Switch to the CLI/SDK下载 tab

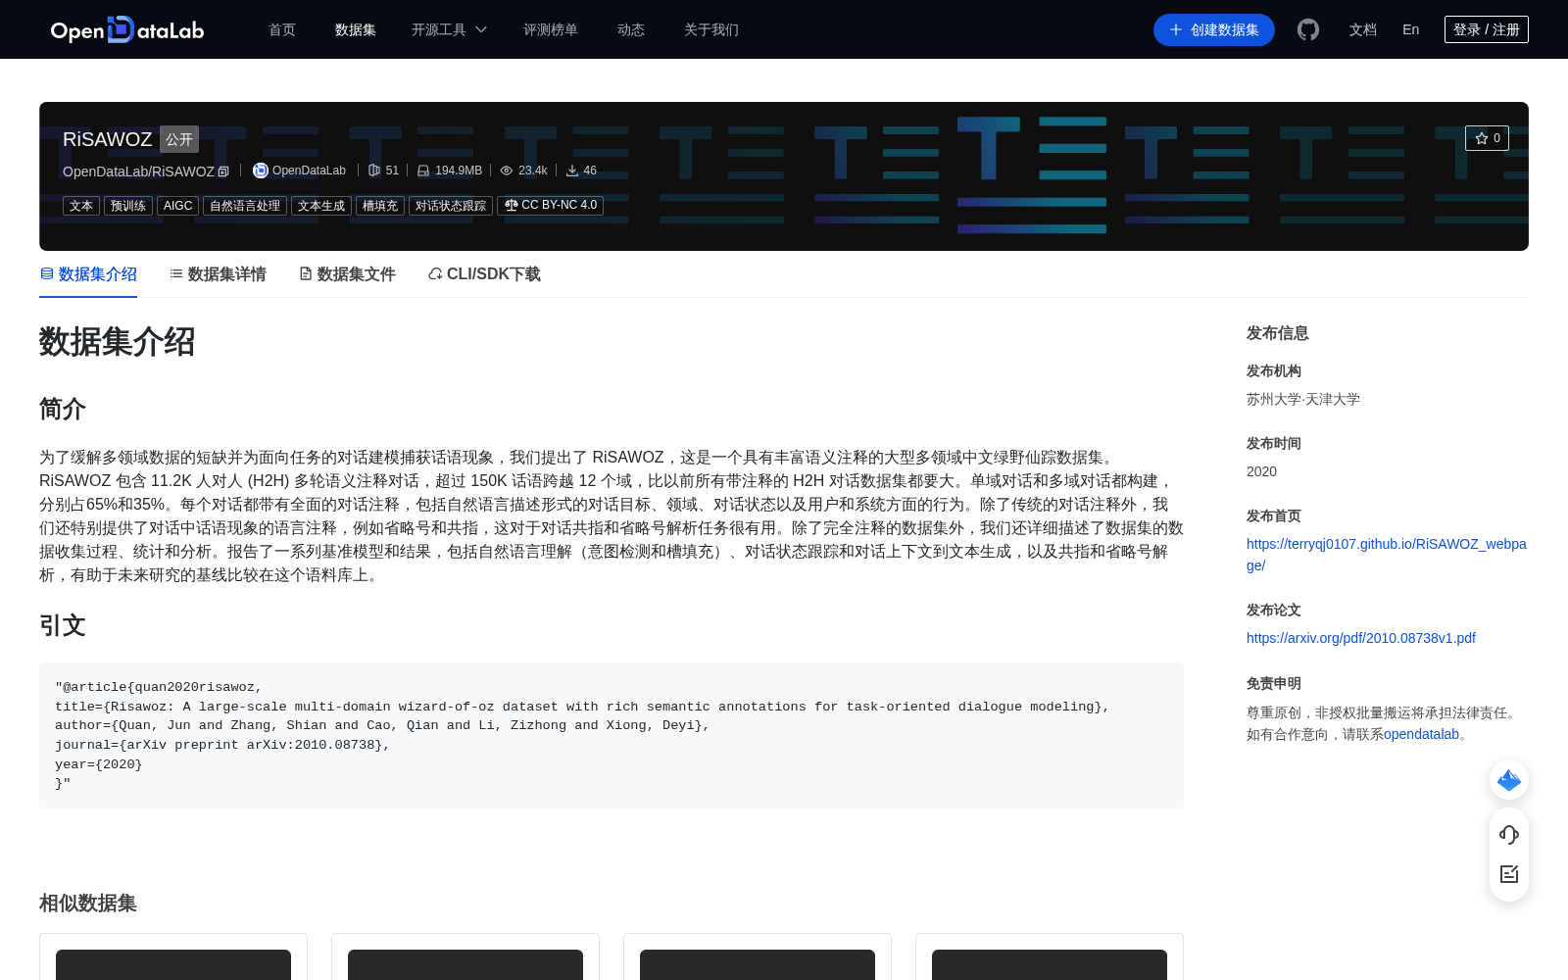point(484,274)
